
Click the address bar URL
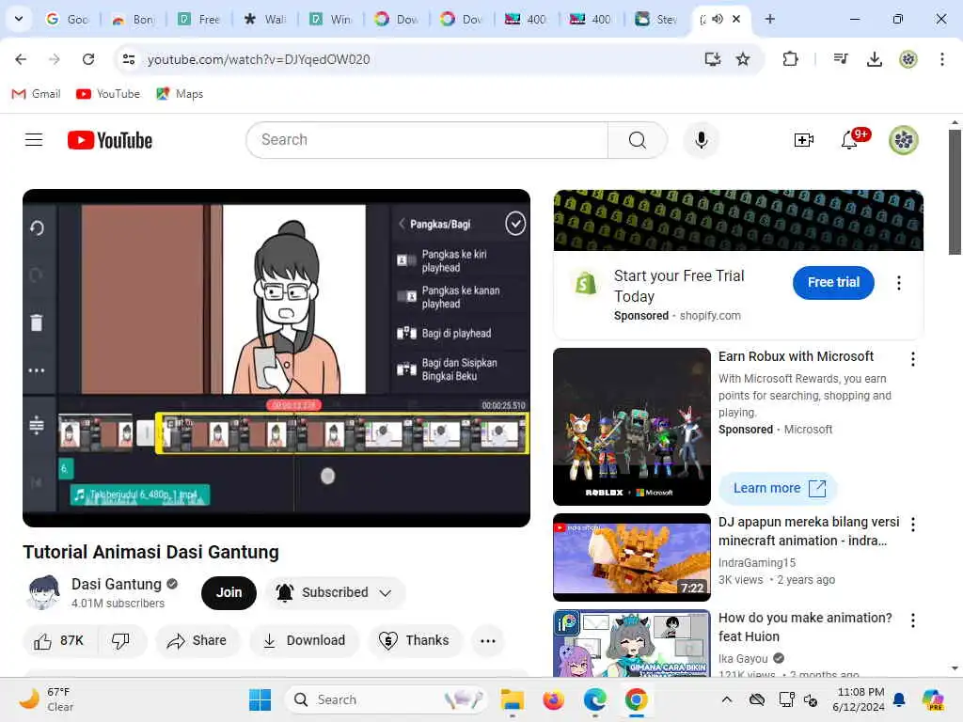click(x=259, y=59)
